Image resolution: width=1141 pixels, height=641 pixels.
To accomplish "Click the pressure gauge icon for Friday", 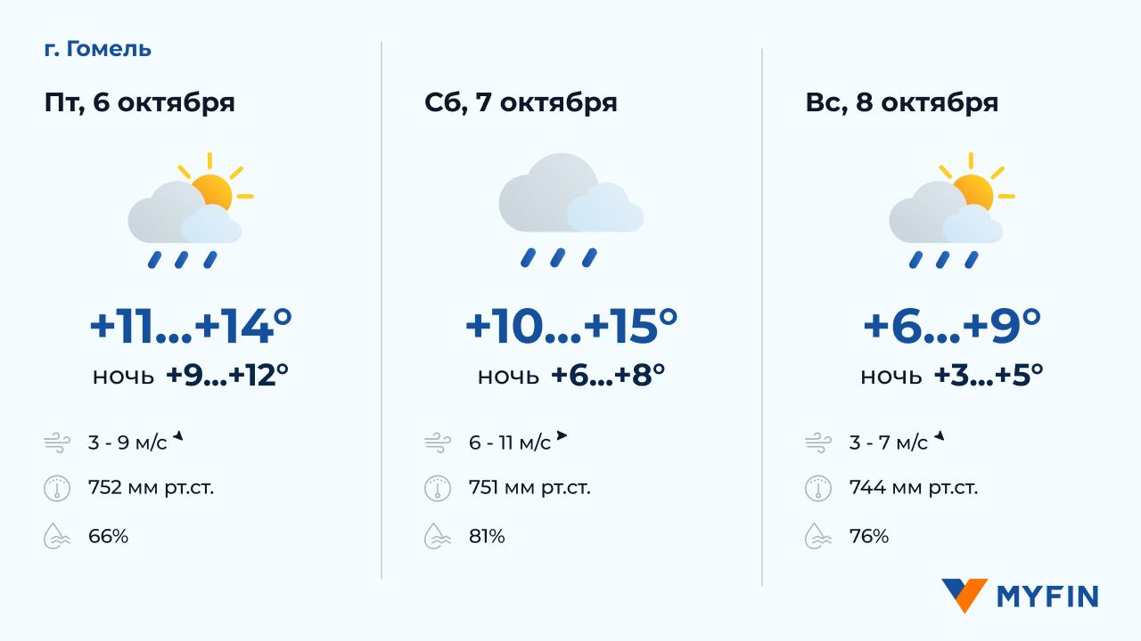I will click(56, 488).
